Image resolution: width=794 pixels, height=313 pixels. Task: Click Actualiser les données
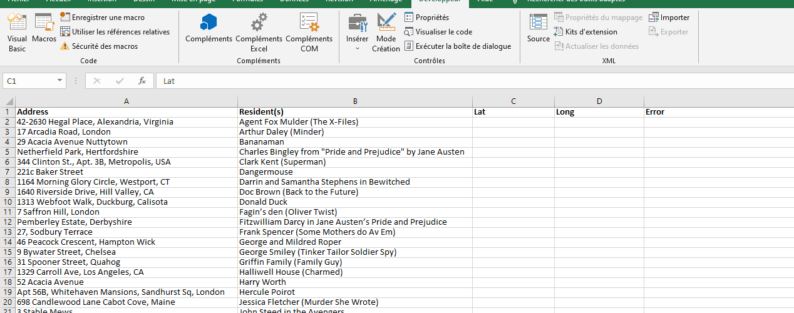pyautogui.click(x=596, y=46)
